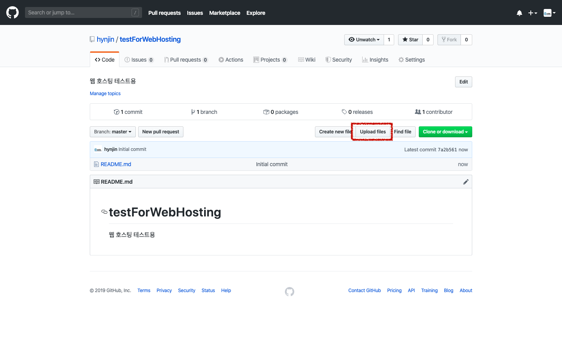The height and width of the screenshot is (351, 562).
Task: Switch to the Security tab
Action: click(x=339, y=60)
